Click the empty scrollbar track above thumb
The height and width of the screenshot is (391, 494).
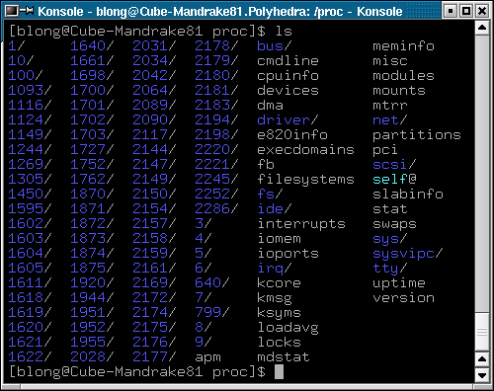(482, 173)
